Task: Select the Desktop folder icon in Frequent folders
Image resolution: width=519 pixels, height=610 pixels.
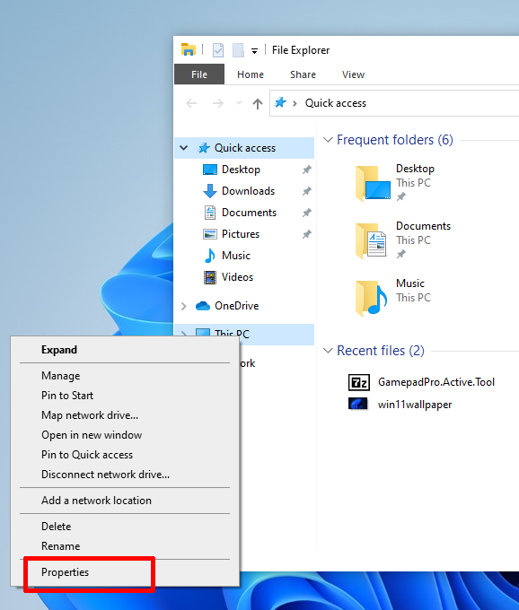Action: [373, 183]
